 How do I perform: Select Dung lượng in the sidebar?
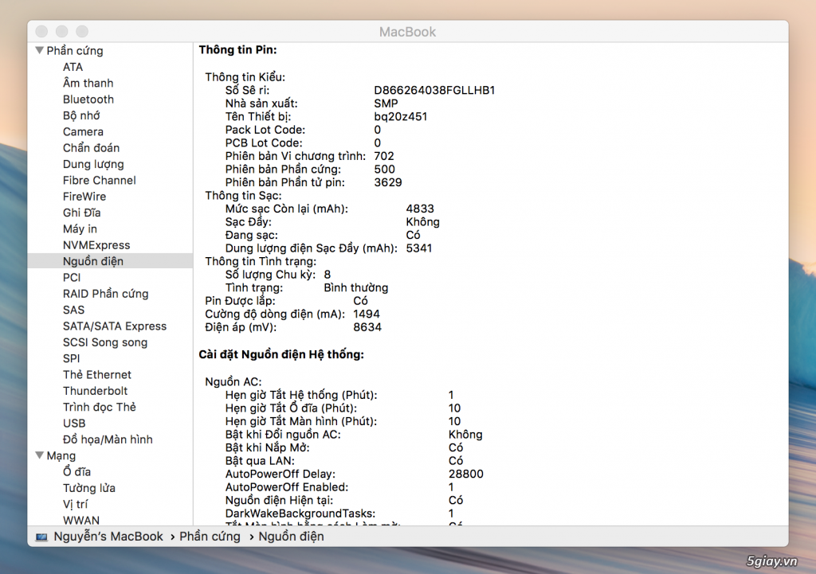[x=93, y=164]
